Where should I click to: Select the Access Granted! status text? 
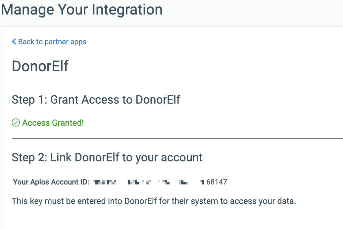[x=53, y=123]
